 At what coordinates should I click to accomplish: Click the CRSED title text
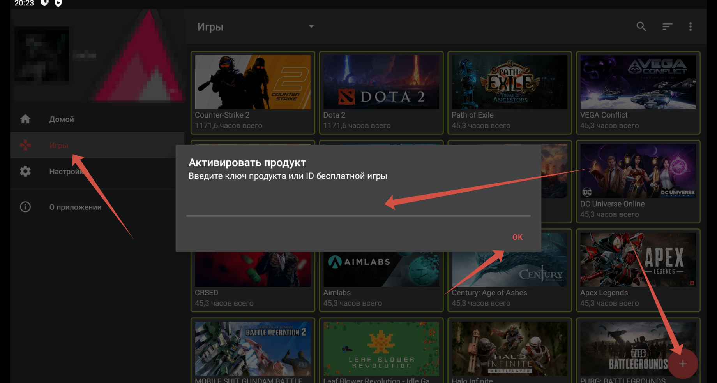[x=207, y=293]
